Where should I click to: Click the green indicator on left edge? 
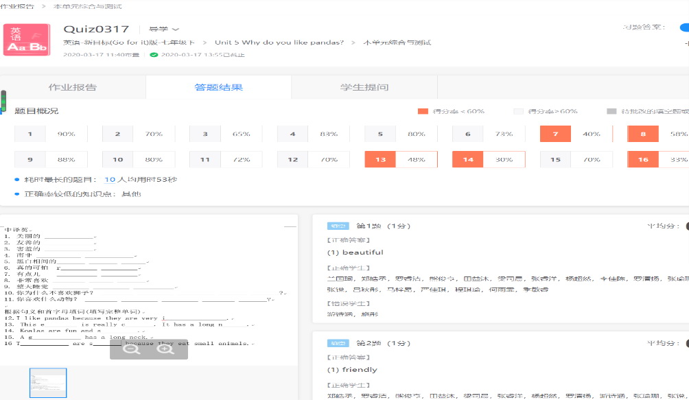coord(3,101)
